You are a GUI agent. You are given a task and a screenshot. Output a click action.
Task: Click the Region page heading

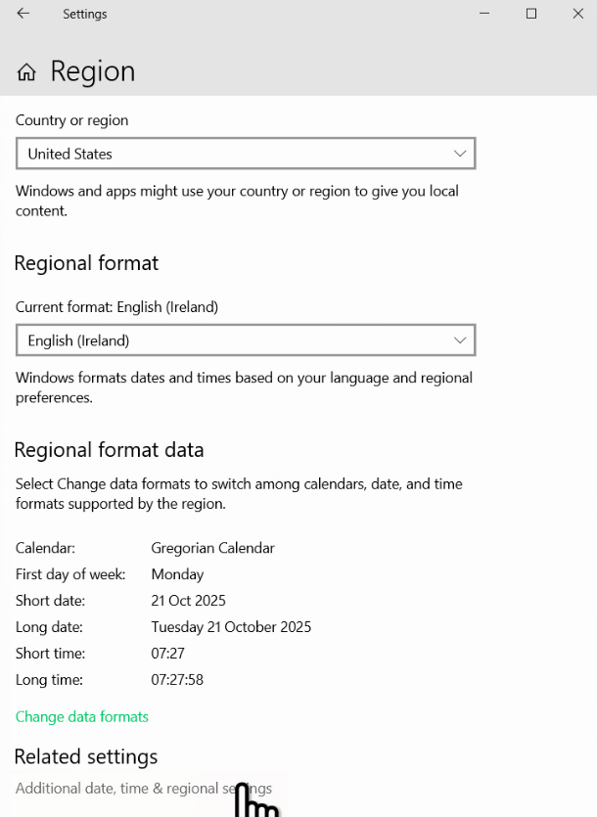pos(93,71)
